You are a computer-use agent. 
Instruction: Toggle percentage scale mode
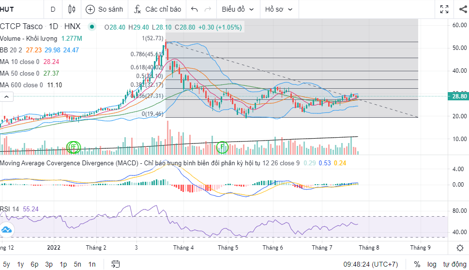pos(417,264)
